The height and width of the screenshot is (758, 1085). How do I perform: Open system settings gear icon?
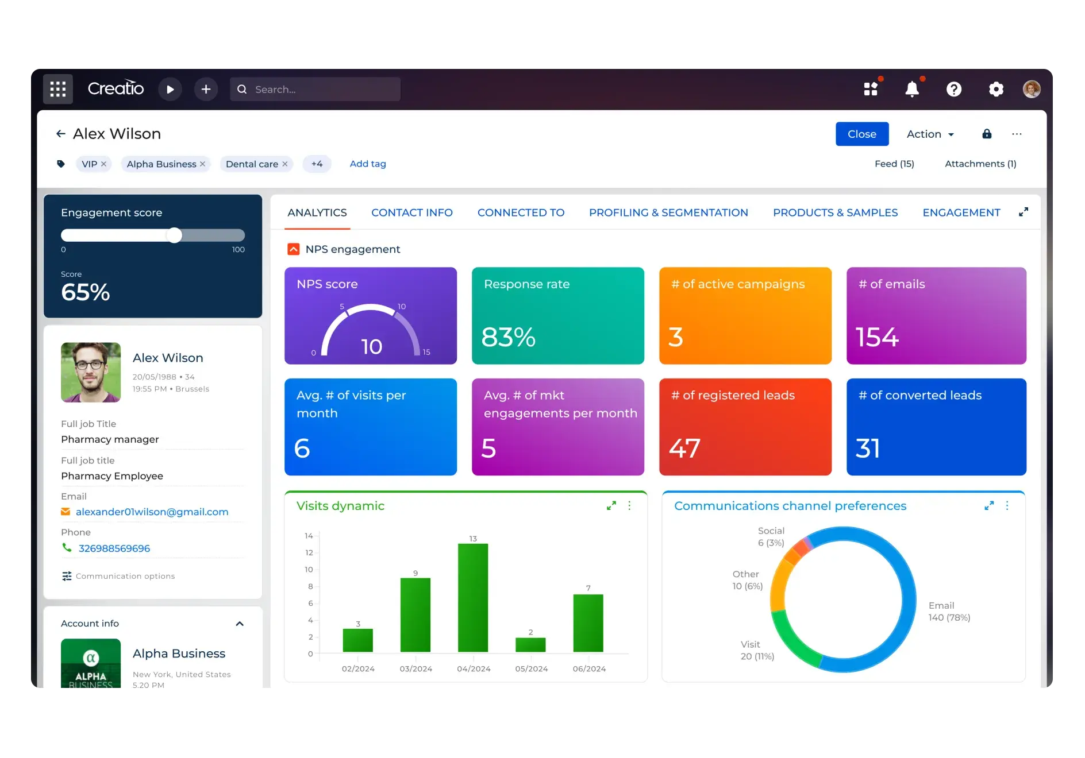[996, 89]
